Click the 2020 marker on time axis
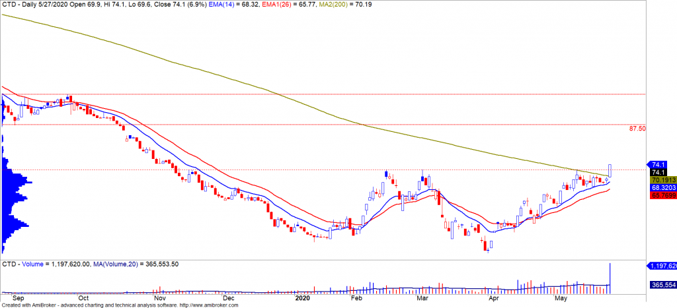 coord(300,297)
